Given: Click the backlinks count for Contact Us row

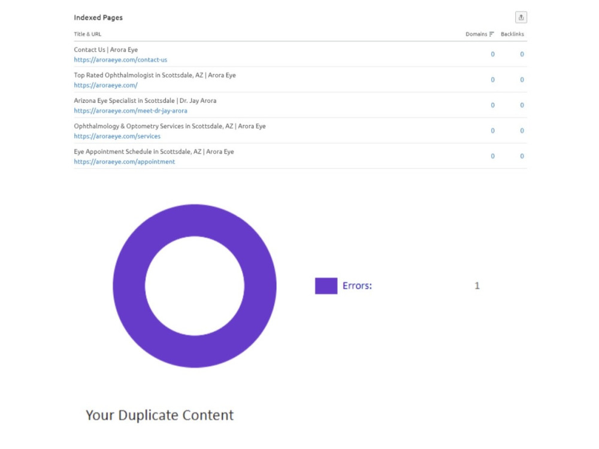Looking at the screenshot, I should (x=522, y=54).
